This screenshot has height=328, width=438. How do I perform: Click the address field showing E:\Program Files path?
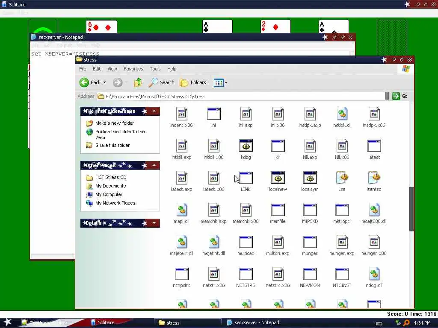coord(241,96)
